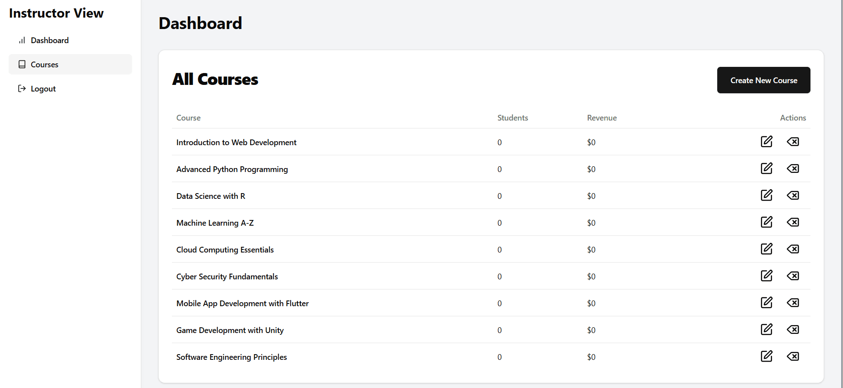Delete Game Development with Unity course

click(x=793, y=329)
